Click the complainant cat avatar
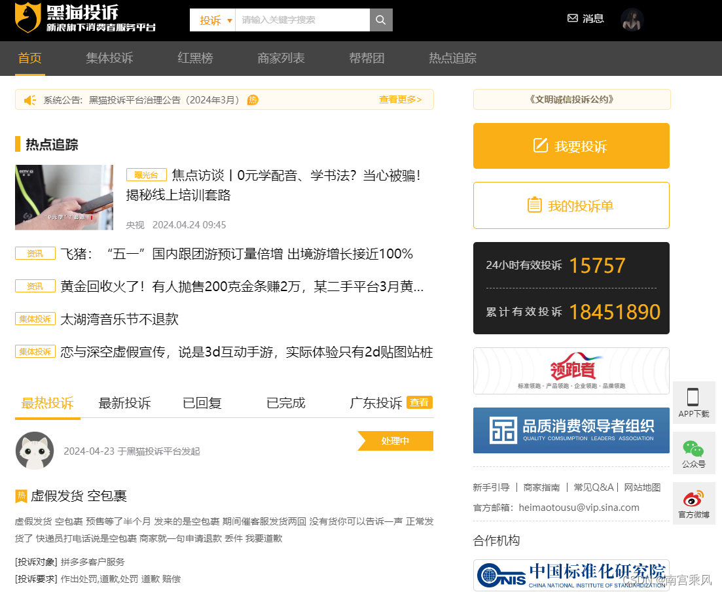Image resolution: width=722 pixels, height=592 pixels. click(x=35, y=450)
